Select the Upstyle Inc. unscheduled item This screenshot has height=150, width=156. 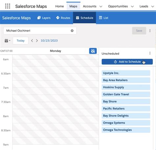pyautogui.click(x=126, y=73)
